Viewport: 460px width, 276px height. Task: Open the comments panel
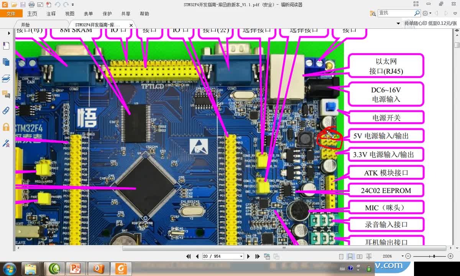coord(6,94)
